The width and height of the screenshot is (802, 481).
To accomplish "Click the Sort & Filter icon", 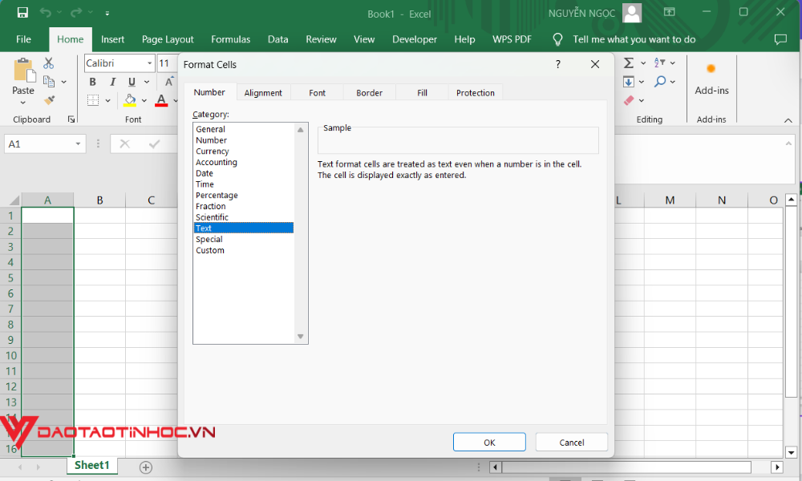I will [x=660, y=63].
